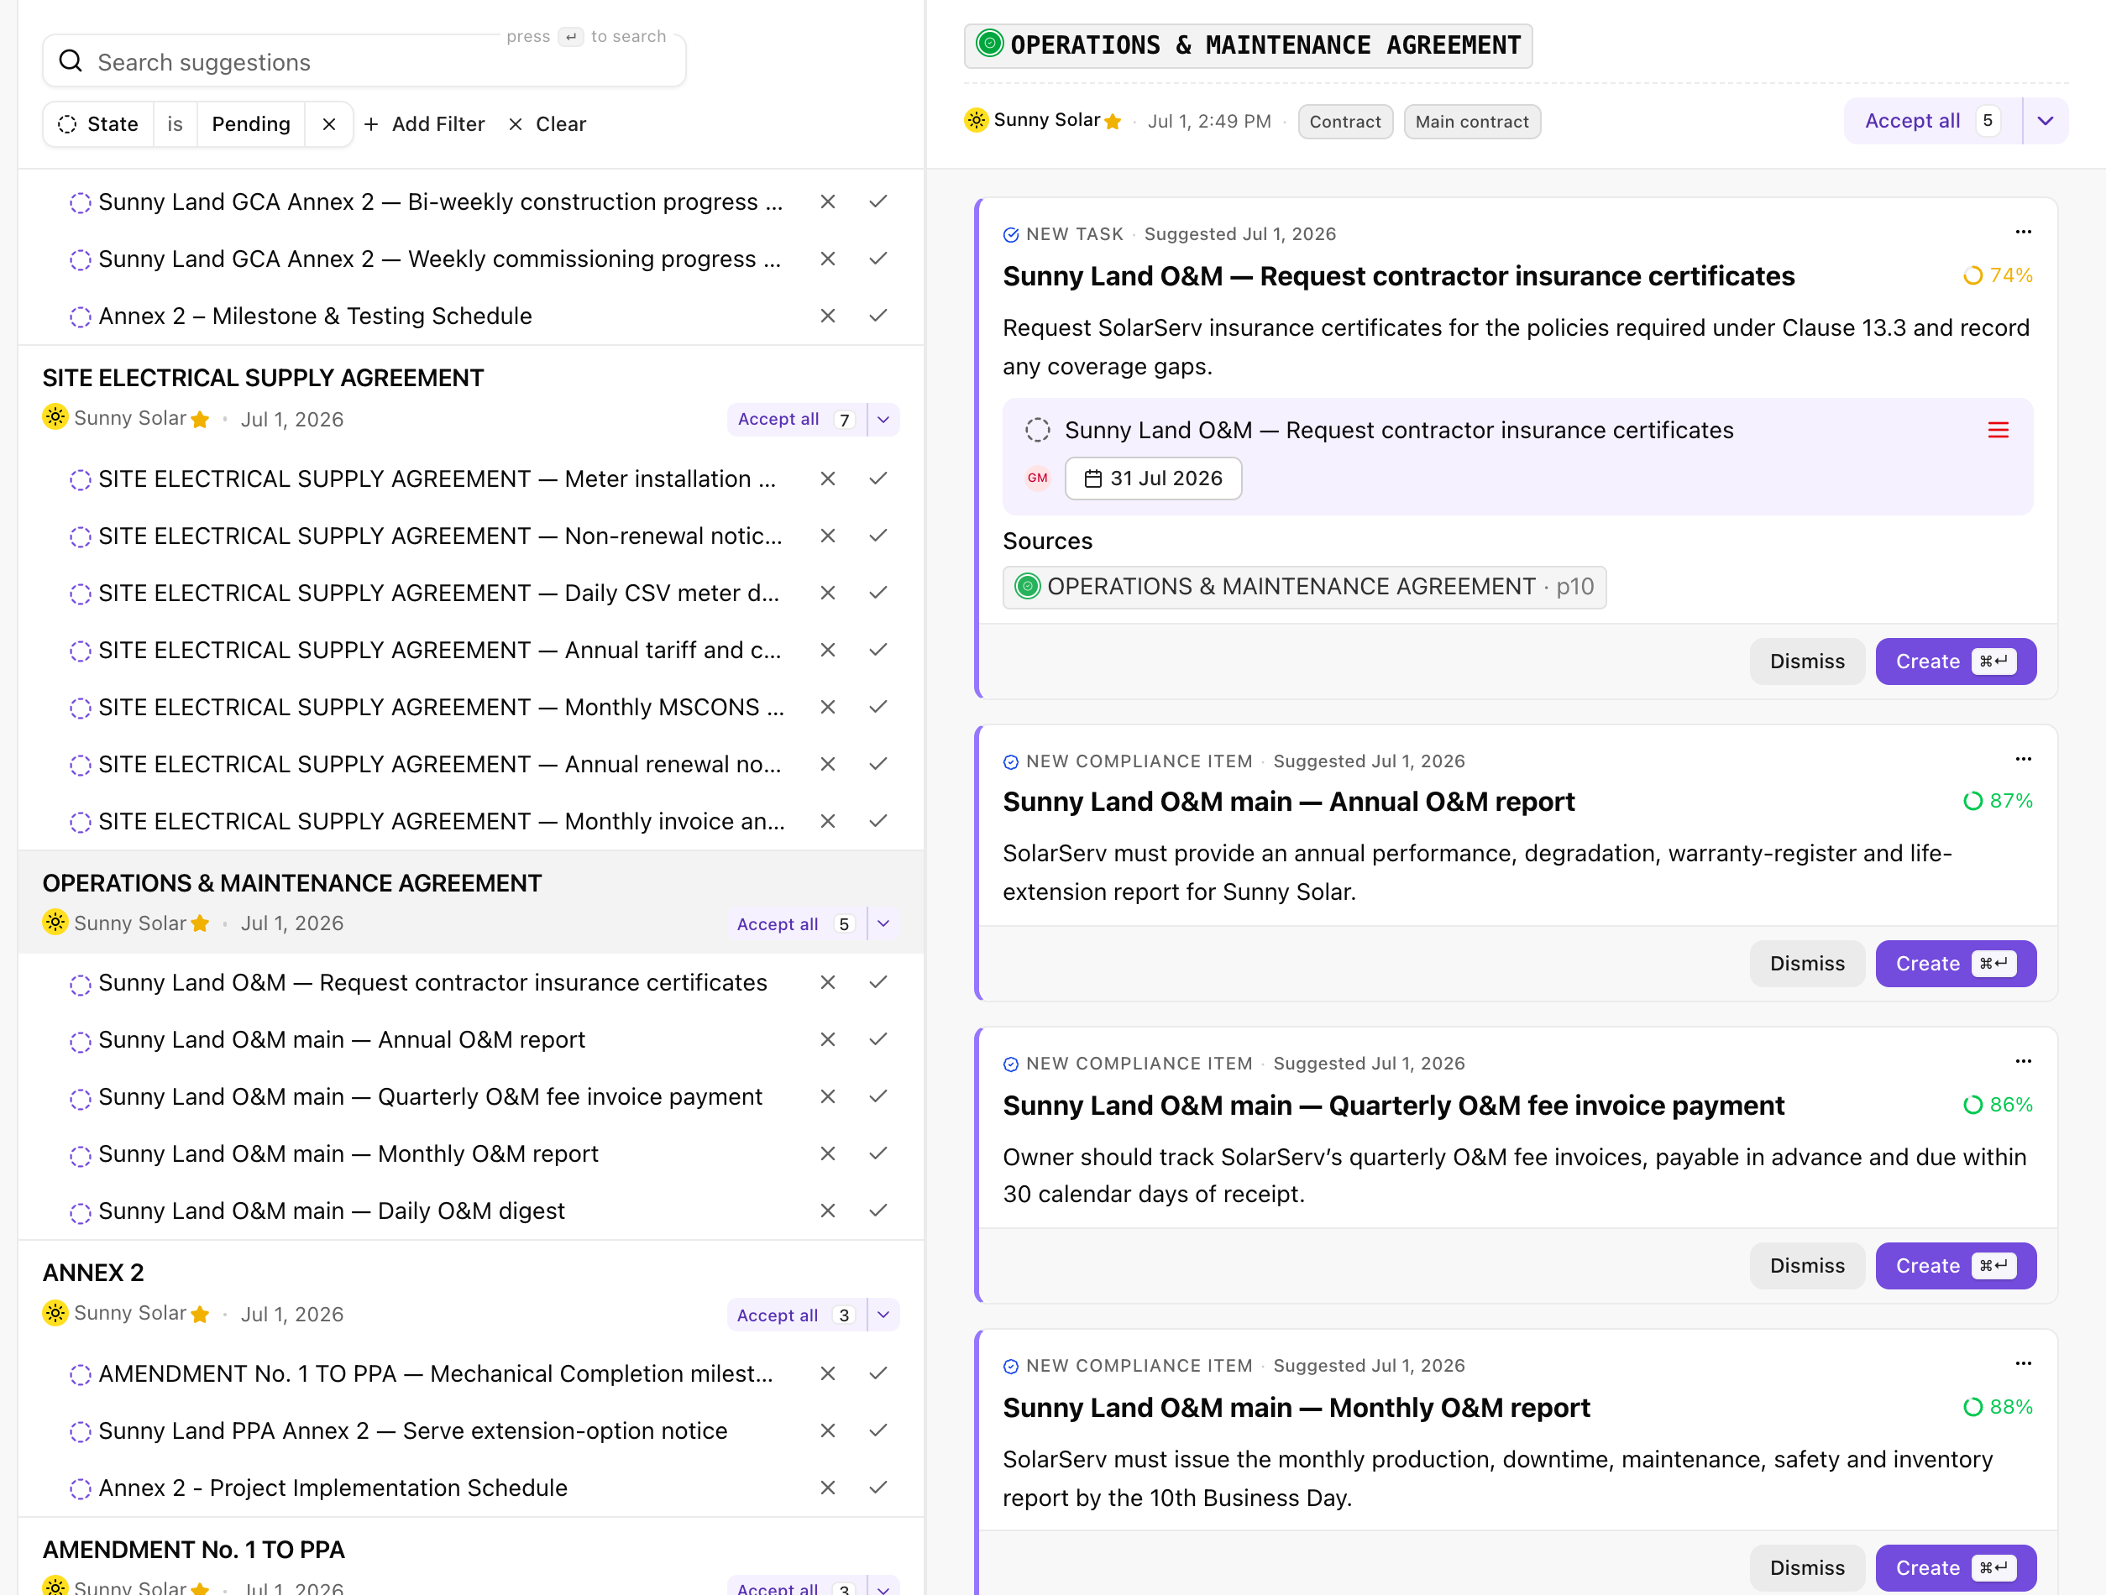Create the insurance certificates task
The image size is (2106, 1595).
point(1956,661)
